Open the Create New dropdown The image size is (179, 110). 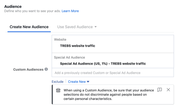[x=79, y=82]
